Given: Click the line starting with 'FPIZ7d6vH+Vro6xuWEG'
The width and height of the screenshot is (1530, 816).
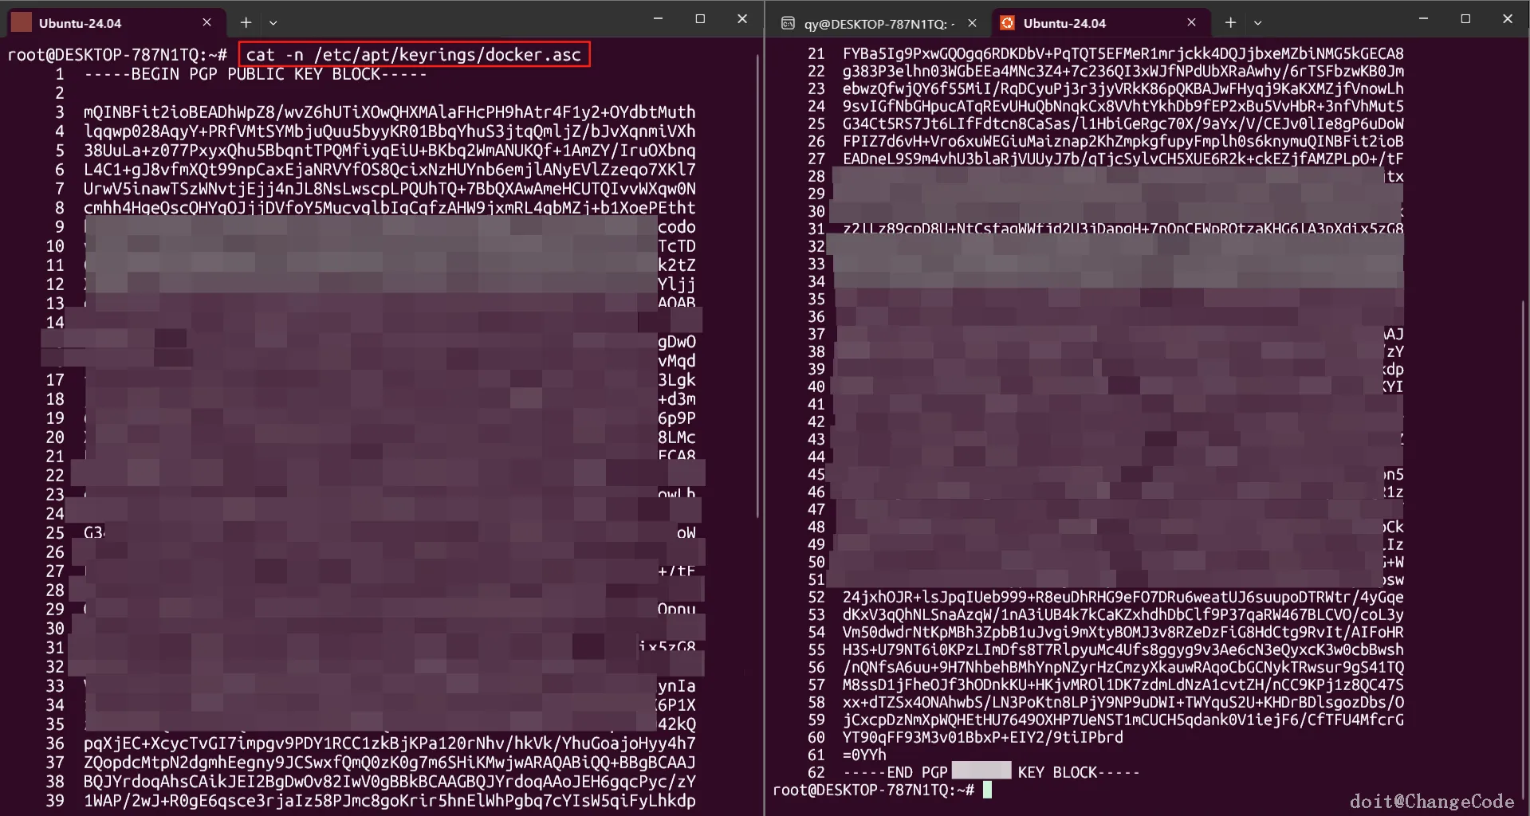Looking at the screenshot, I should coord(1123,141).
